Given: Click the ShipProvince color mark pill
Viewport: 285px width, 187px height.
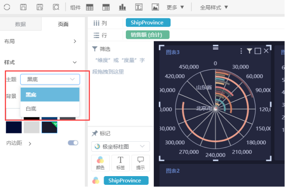Looking at the screenshot, I should click(x=126, y=180).
